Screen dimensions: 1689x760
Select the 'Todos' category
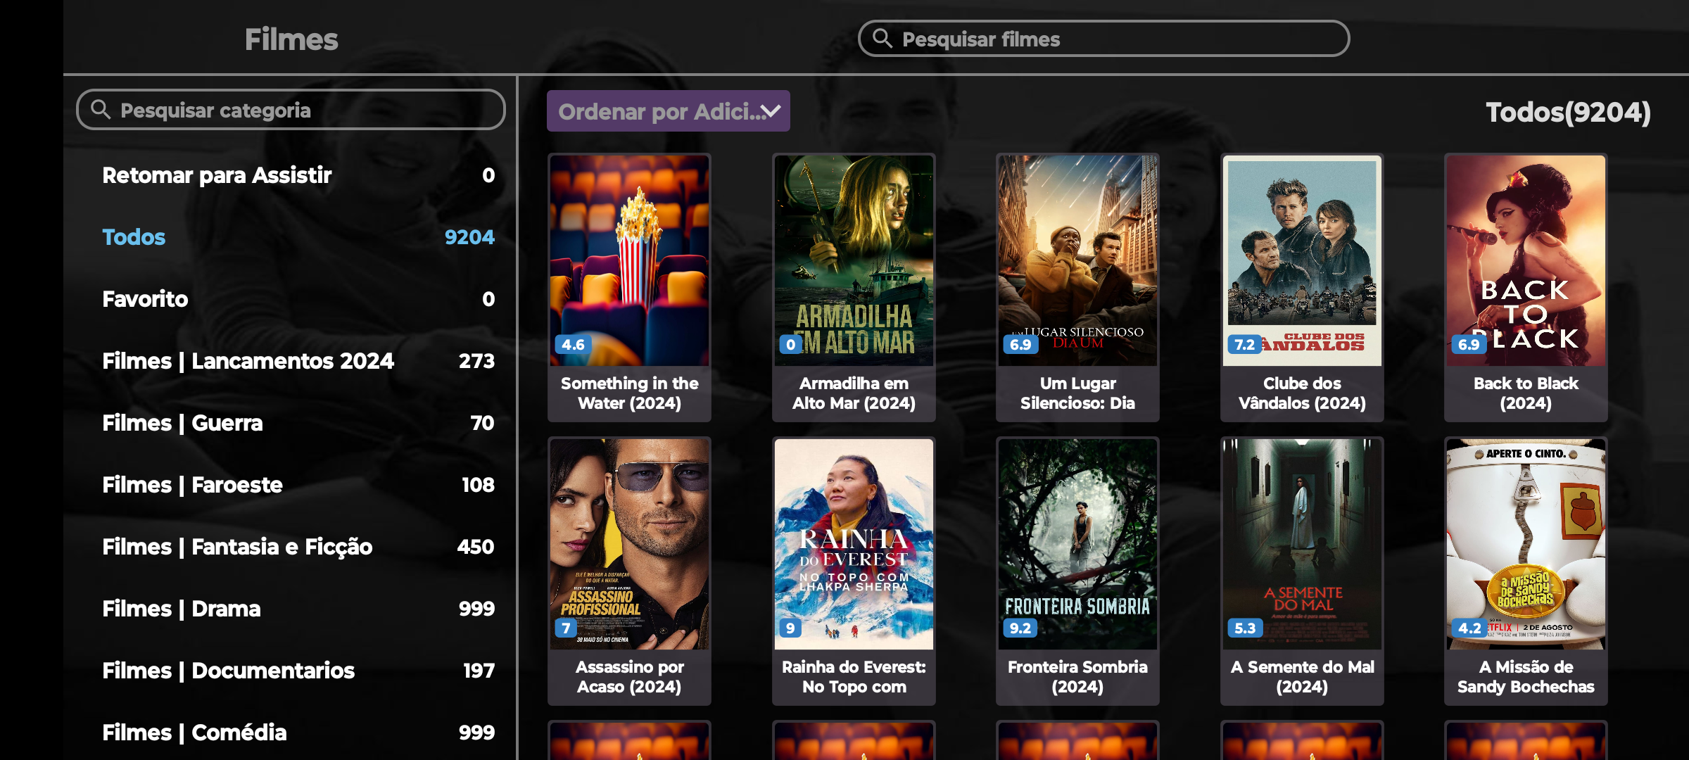tap(134, 237)
